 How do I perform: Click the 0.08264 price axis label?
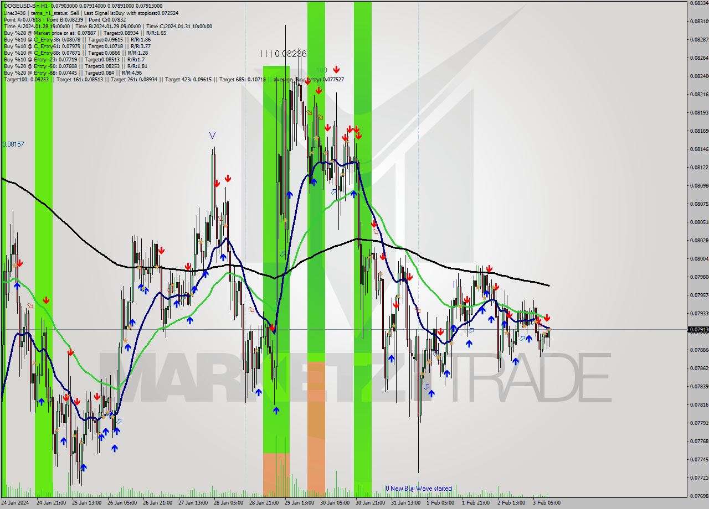pyautogui.click(x=699, y=58)
